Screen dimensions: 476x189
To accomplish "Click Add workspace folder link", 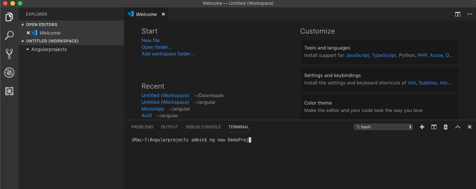I will pyautogui.click(x=168, y=54).
